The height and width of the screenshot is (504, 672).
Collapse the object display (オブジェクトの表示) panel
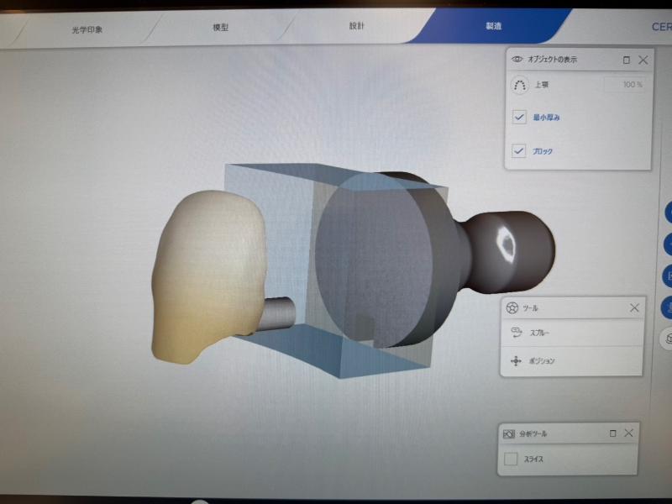(x=626, y=60)
